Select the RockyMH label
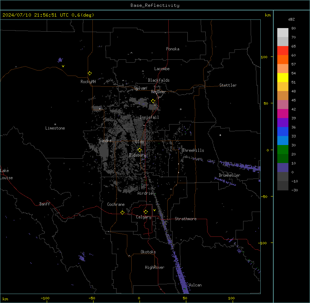The image size is (310, 303). [88, 82]
